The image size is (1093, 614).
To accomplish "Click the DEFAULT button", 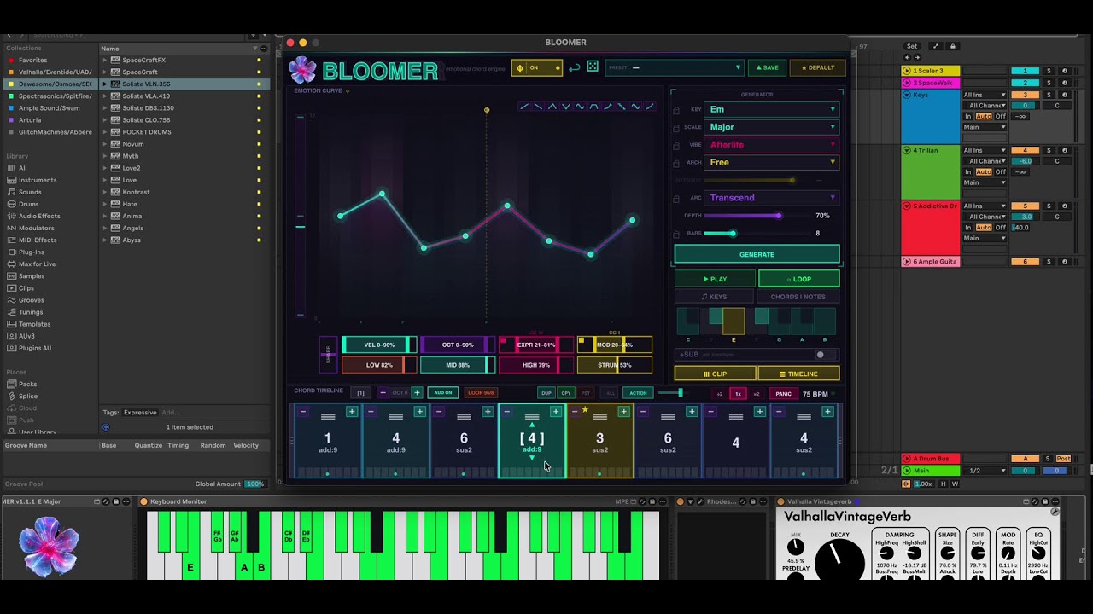I will pyautogui.click(x=818, y=67).
